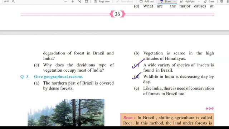Screen dimensions: 229x129
Task: Click 'vegetation occupy most of India?' text
Action: [x=73, y=70]
